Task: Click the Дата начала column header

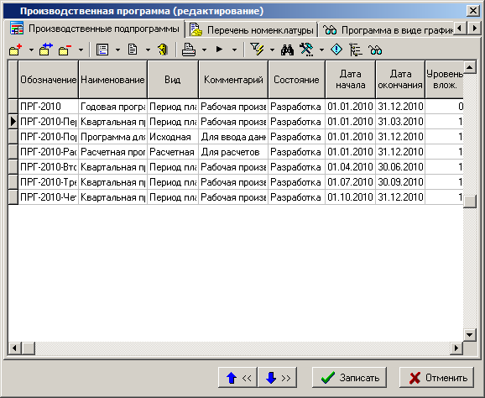Action: tap(351, 80)
